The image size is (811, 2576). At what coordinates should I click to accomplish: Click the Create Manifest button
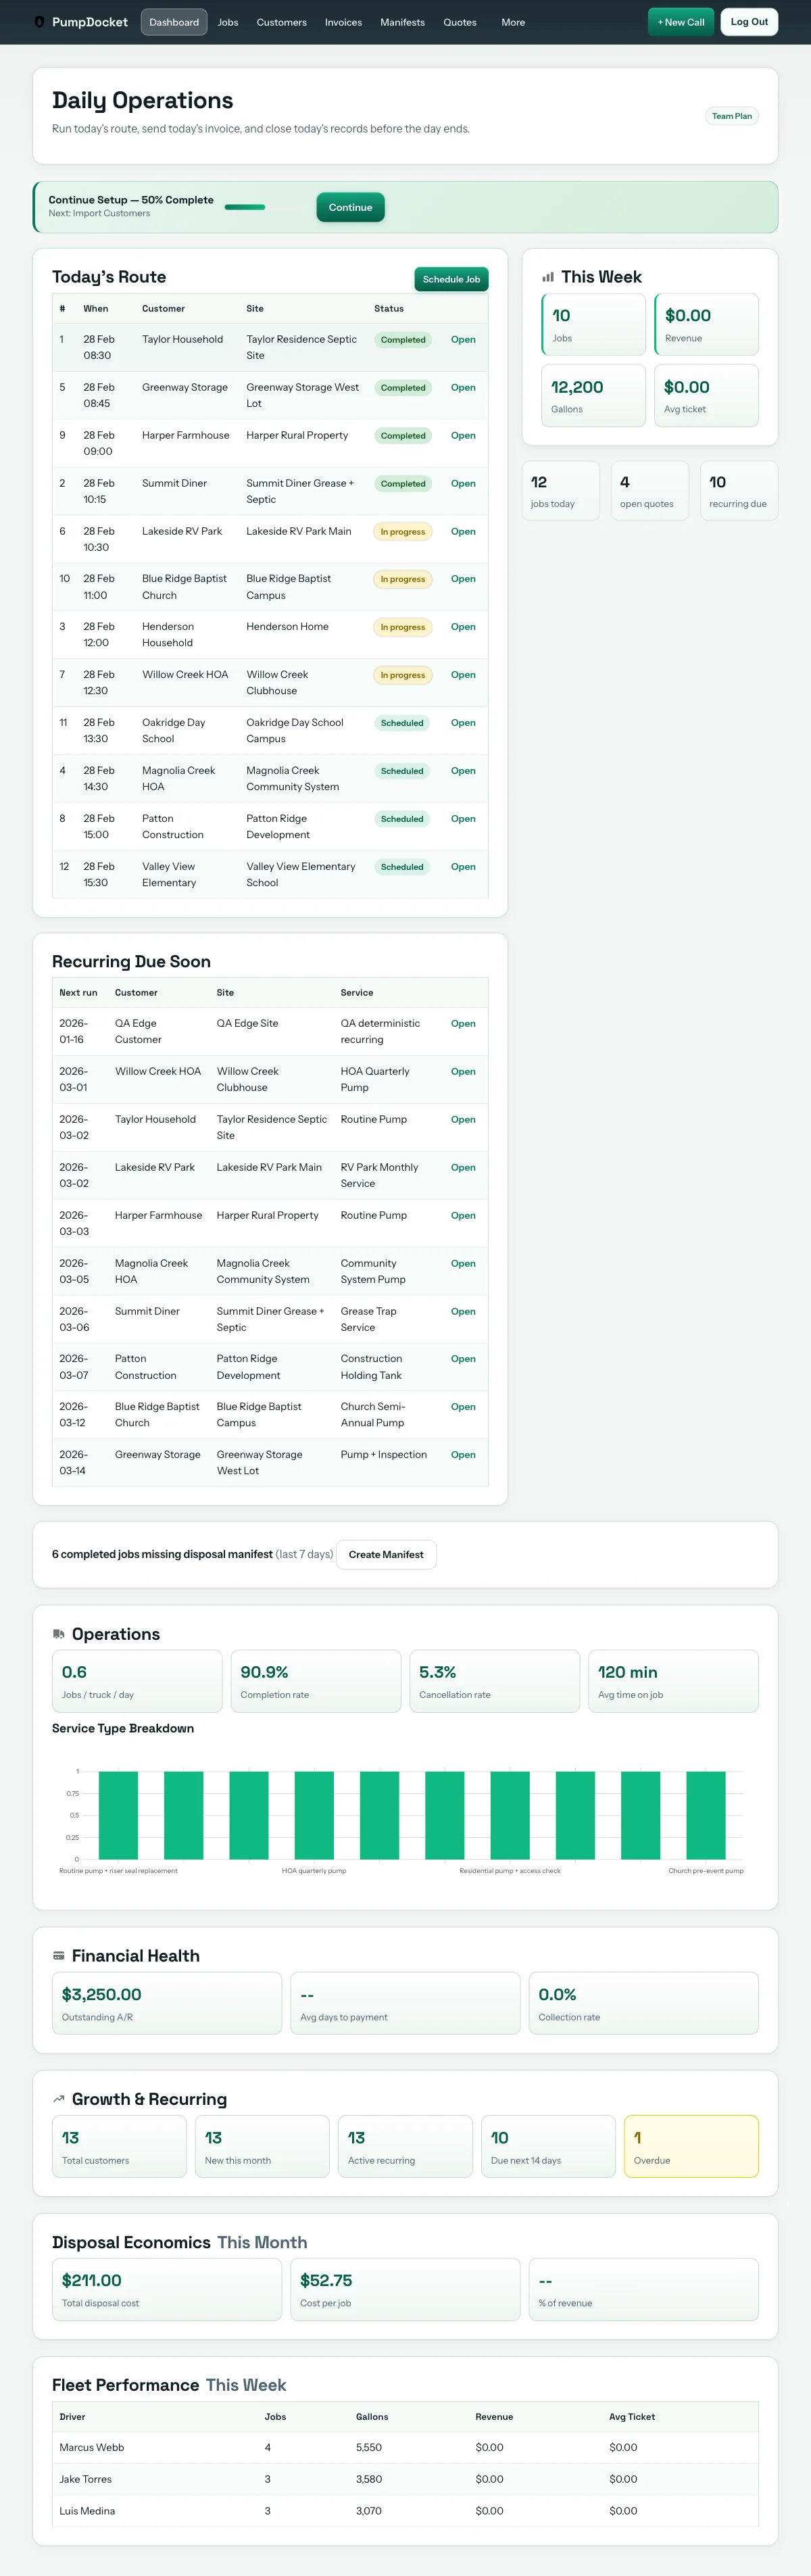(386, 1554)
